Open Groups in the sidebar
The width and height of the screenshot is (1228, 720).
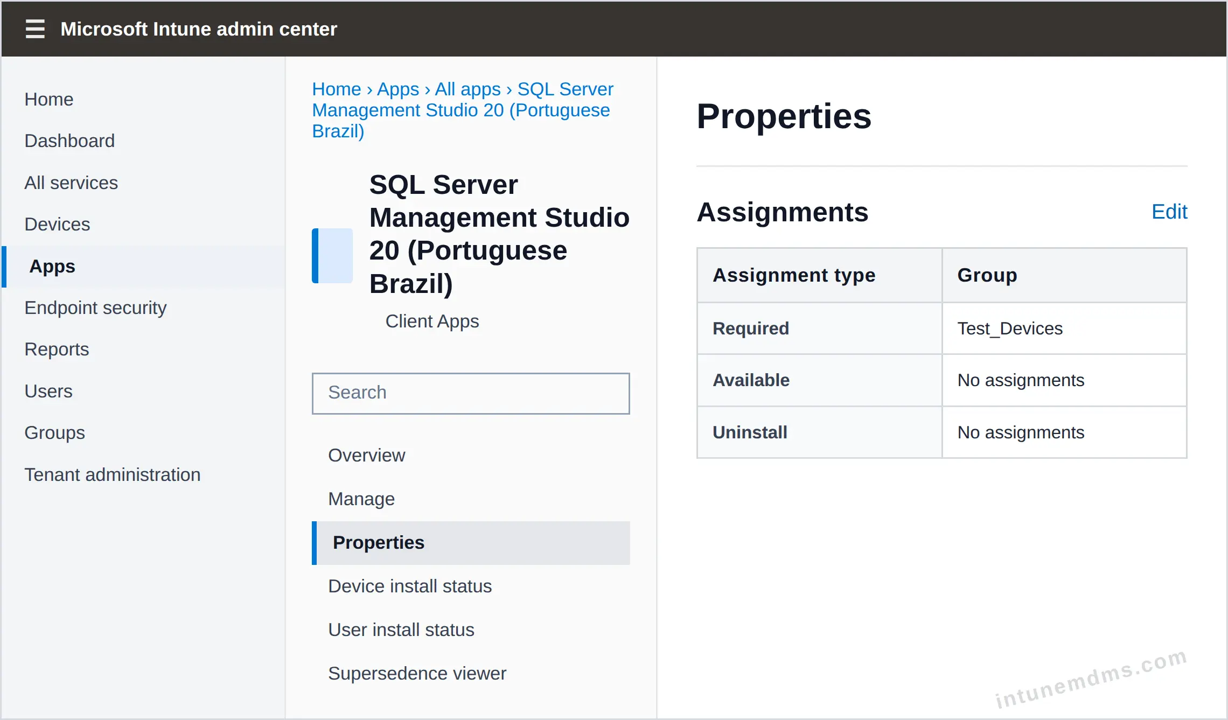point(54,432)
